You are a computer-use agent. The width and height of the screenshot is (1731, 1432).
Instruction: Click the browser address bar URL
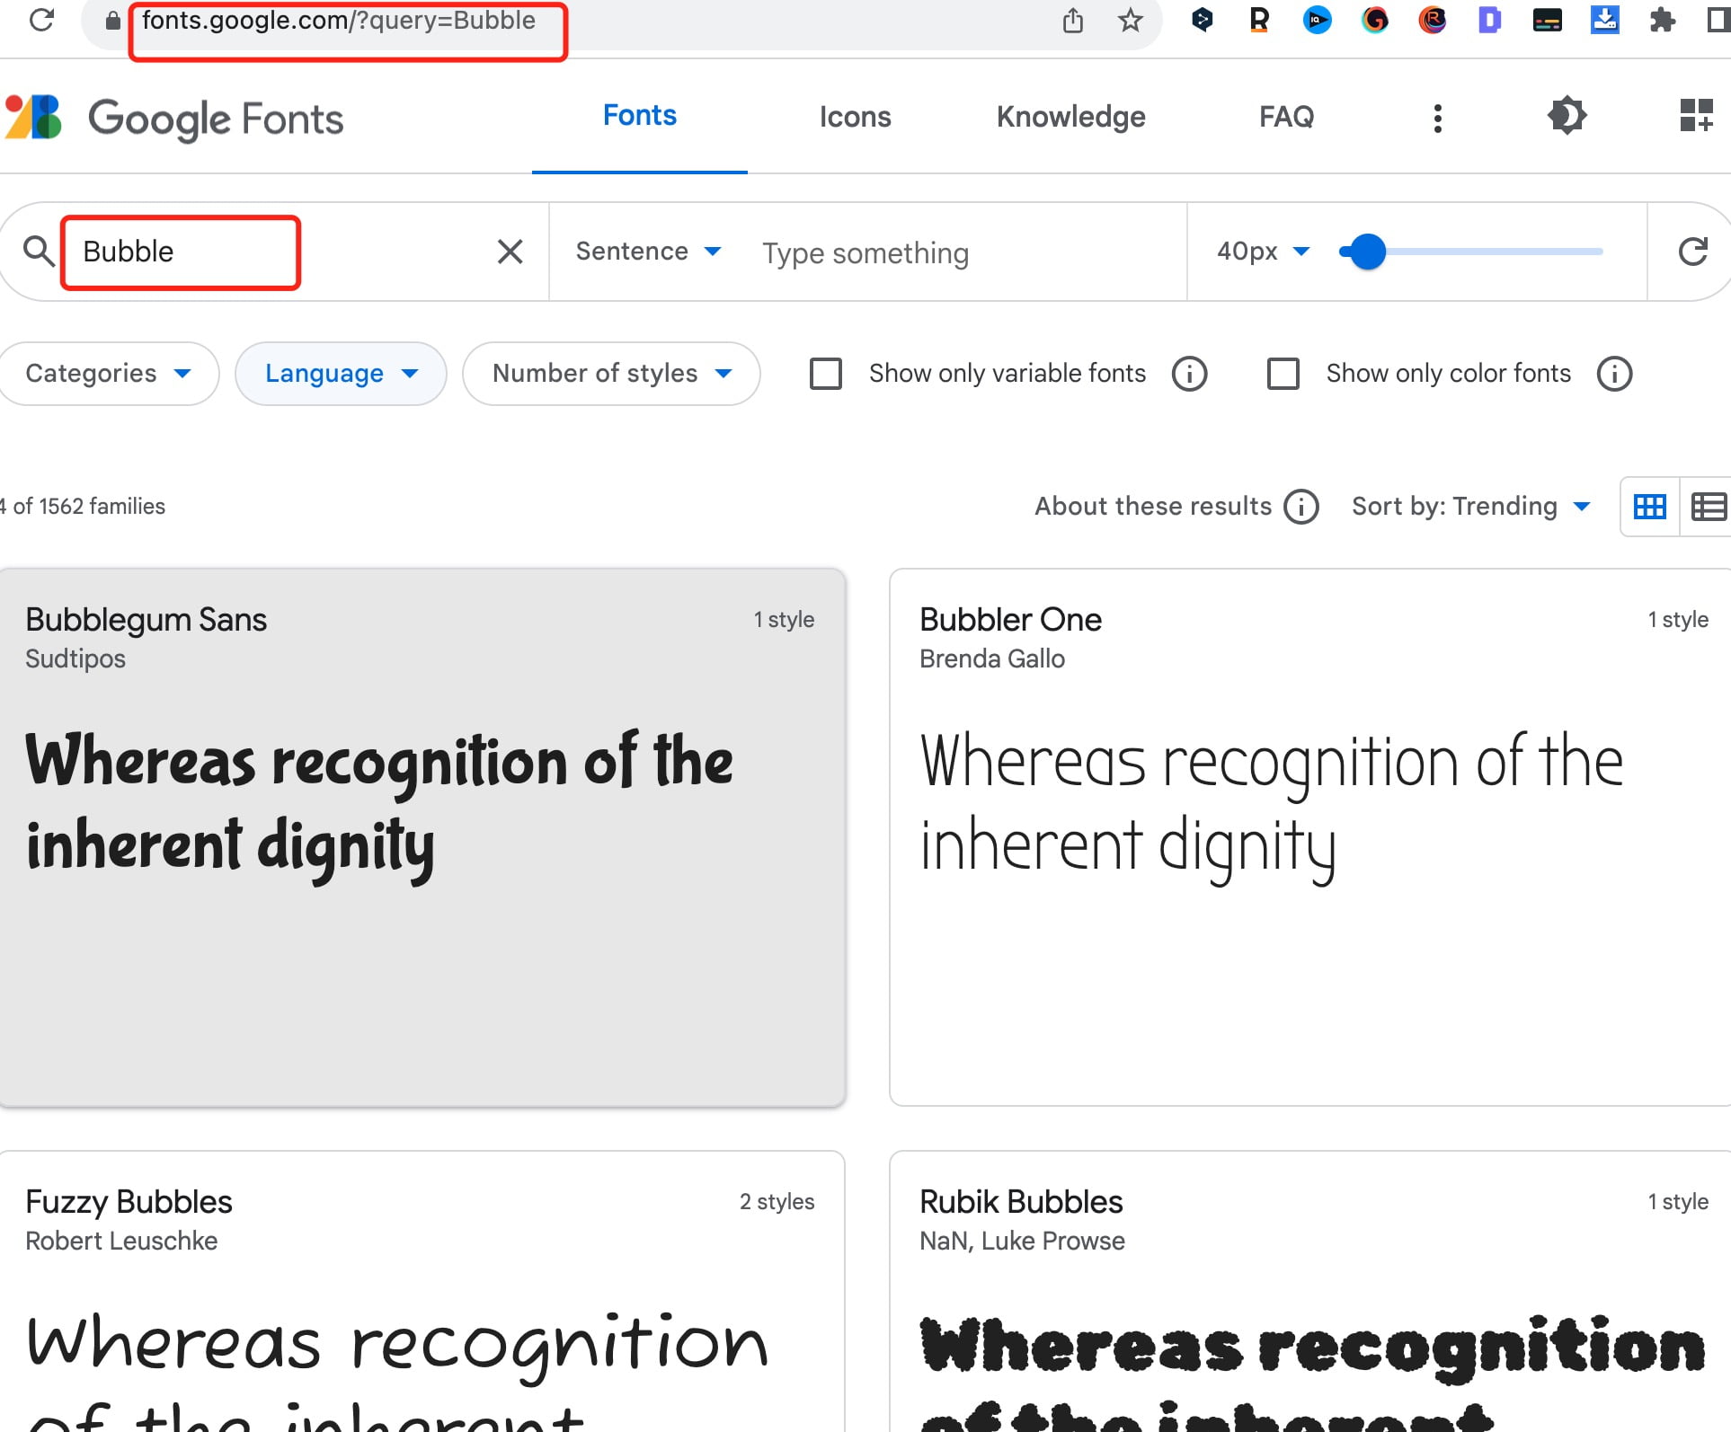339,21
